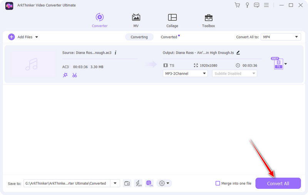Rename output file with pencil icon
Viewport: 308px width, 195px height.
[x=238, y=53]
